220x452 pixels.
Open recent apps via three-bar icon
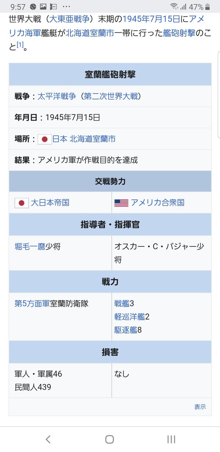171,439
